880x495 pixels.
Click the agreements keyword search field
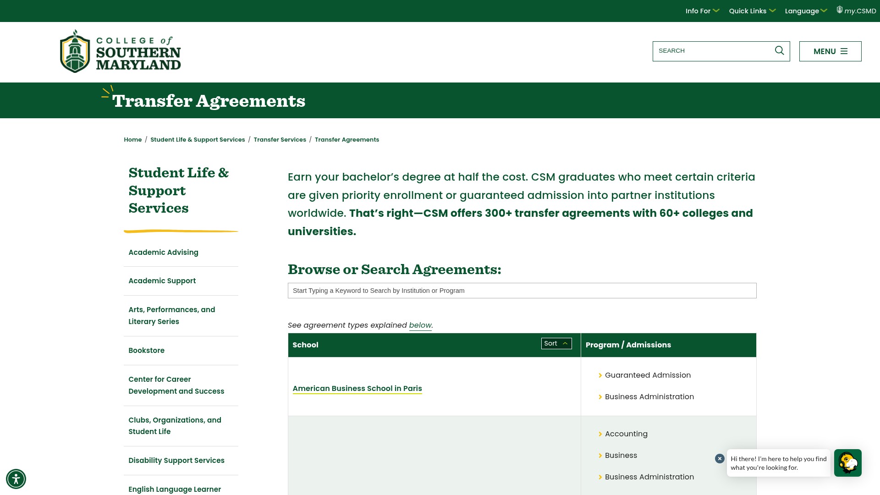pos(522,291)
